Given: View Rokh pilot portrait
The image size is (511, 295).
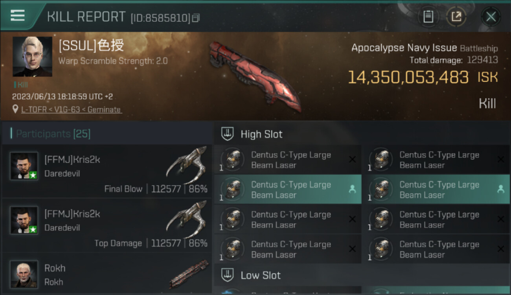Looking at the screenshot, I should click(24, 274).
